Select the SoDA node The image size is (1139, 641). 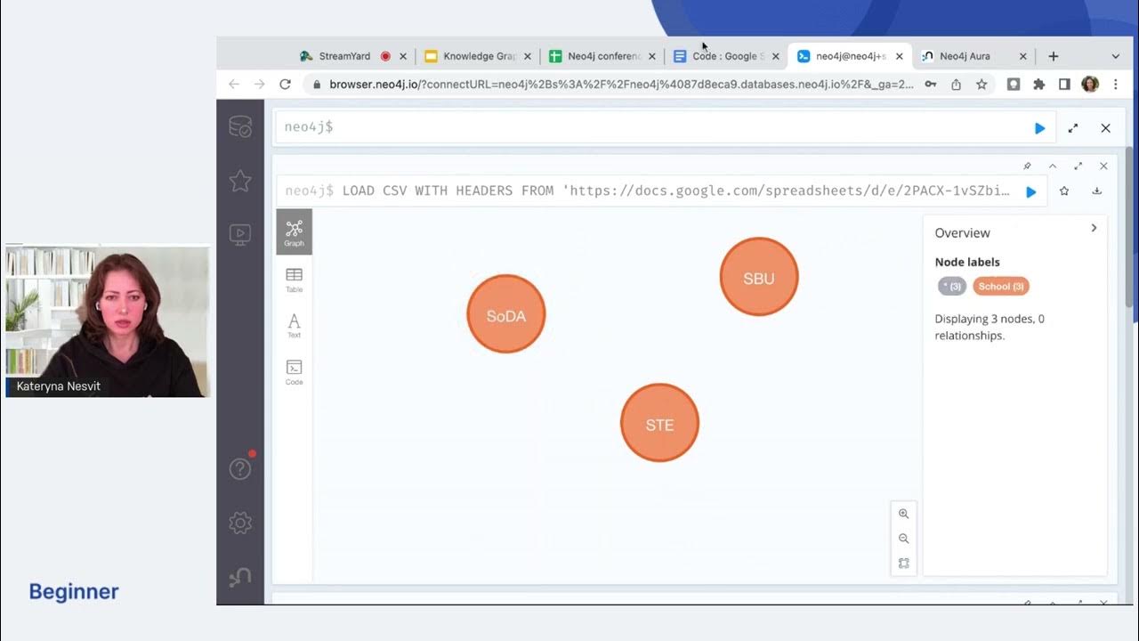coord(505,314)
